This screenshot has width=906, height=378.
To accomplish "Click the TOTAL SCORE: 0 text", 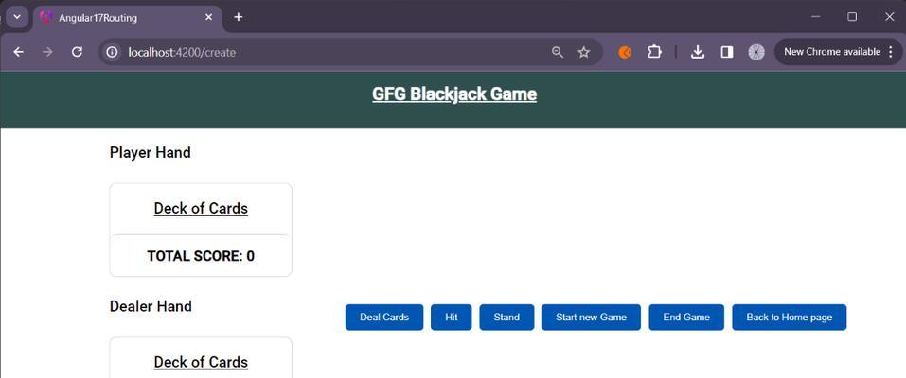I will point(201,256).
